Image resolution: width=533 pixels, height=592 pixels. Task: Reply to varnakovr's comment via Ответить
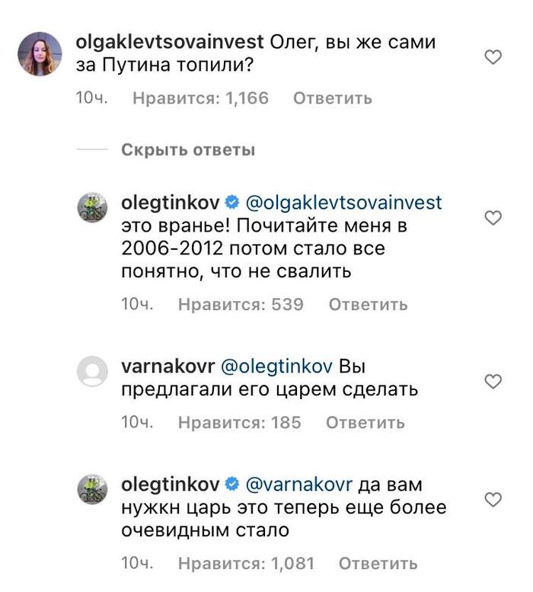point(365,422)
